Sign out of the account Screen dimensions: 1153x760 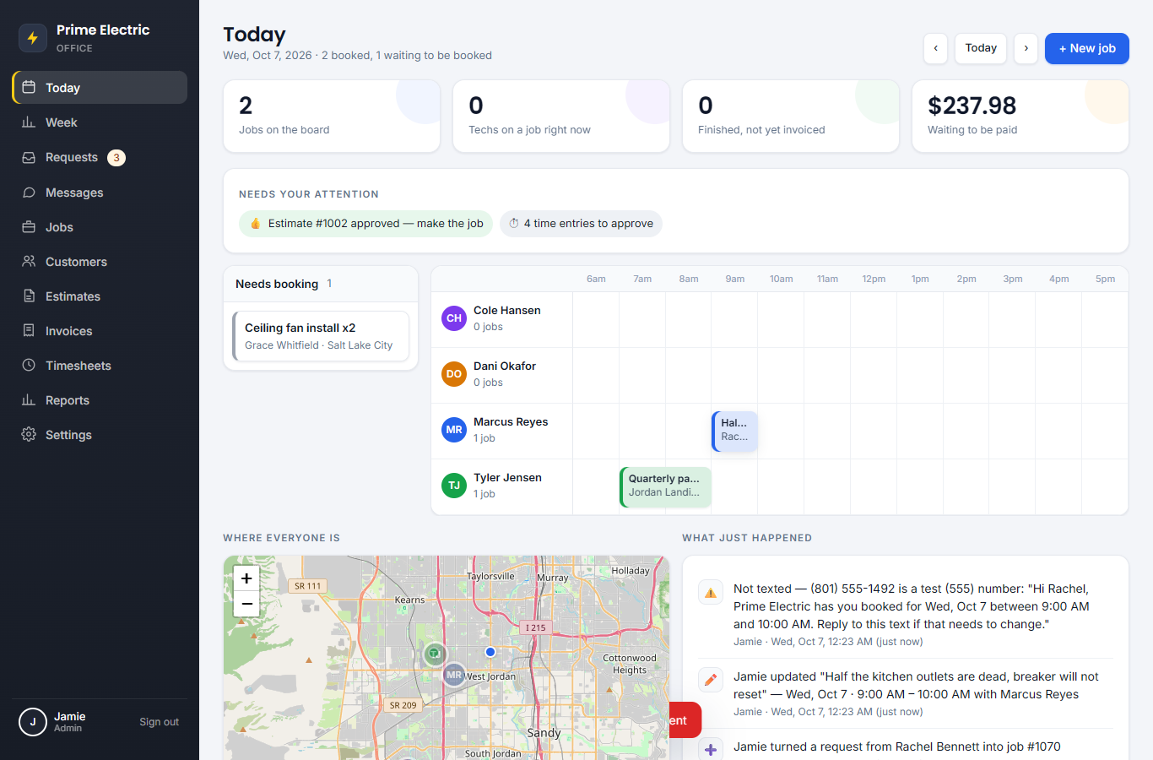(159, 722)
